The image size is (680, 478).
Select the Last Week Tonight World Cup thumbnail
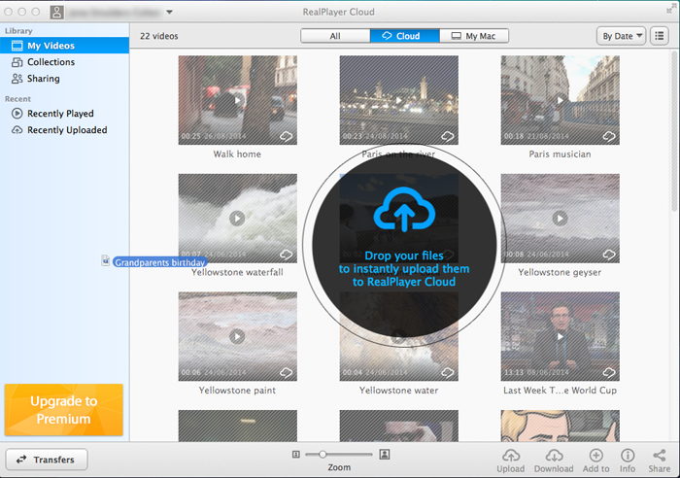pos(560,336)
